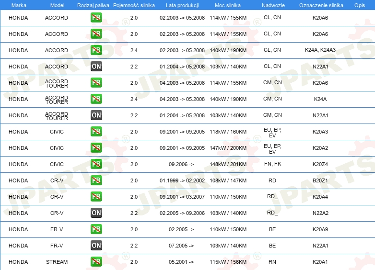Click the petrol icon for Stream K20A1
This screenshot has width=375, height=270.
click(x=96, y=262)
